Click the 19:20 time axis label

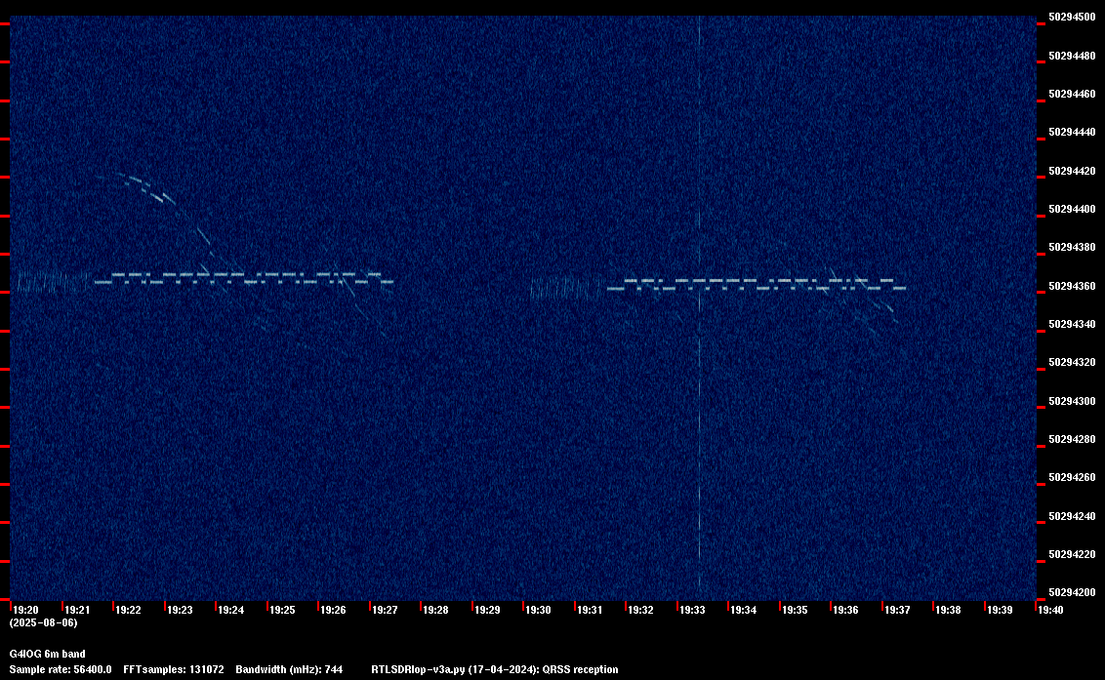pos(26,610)
